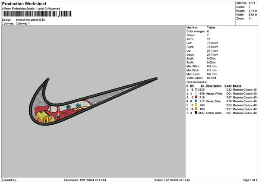Click thread code 1176

tap(228, 101)
